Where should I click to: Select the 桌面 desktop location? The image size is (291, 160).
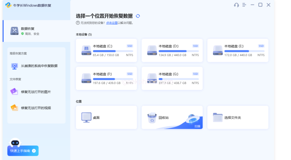[106, 117]
